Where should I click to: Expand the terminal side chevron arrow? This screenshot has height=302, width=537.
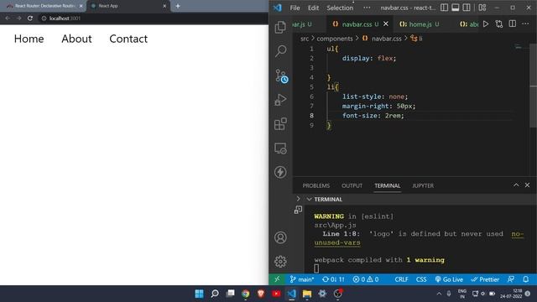point(298,199)
